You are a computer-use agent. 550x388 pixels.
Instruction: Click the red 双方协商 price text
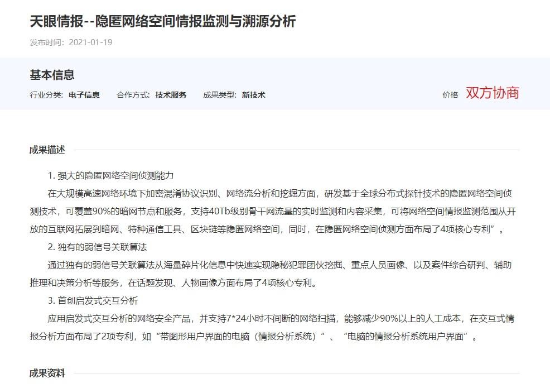(493, 93)
